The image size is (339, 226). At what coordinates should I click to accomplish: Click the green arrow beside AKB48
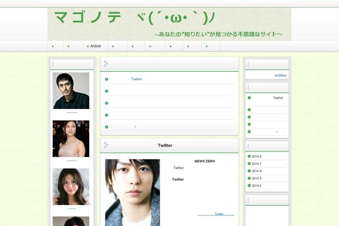88,46
